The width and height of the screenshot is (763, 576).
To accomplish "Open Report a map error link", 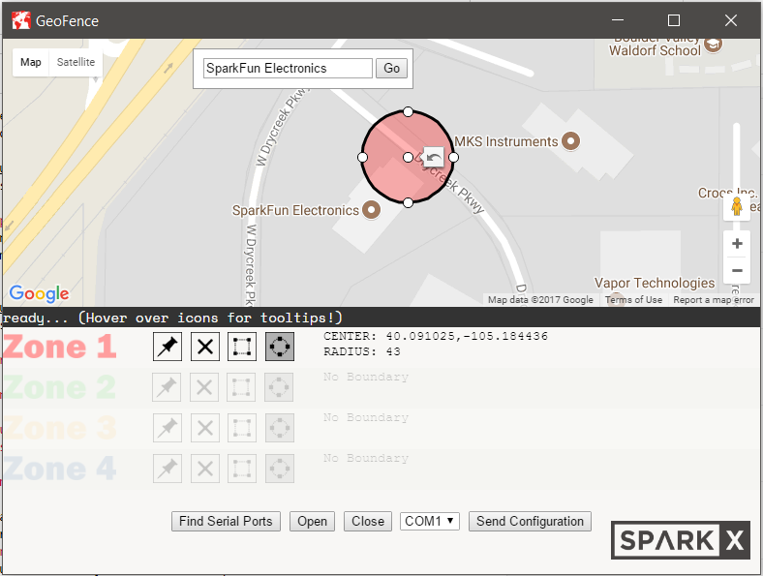I will [714, 300].
